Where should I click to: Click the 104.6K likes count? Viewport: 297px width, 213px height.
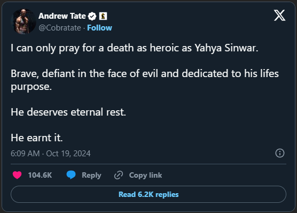[40, 175]
